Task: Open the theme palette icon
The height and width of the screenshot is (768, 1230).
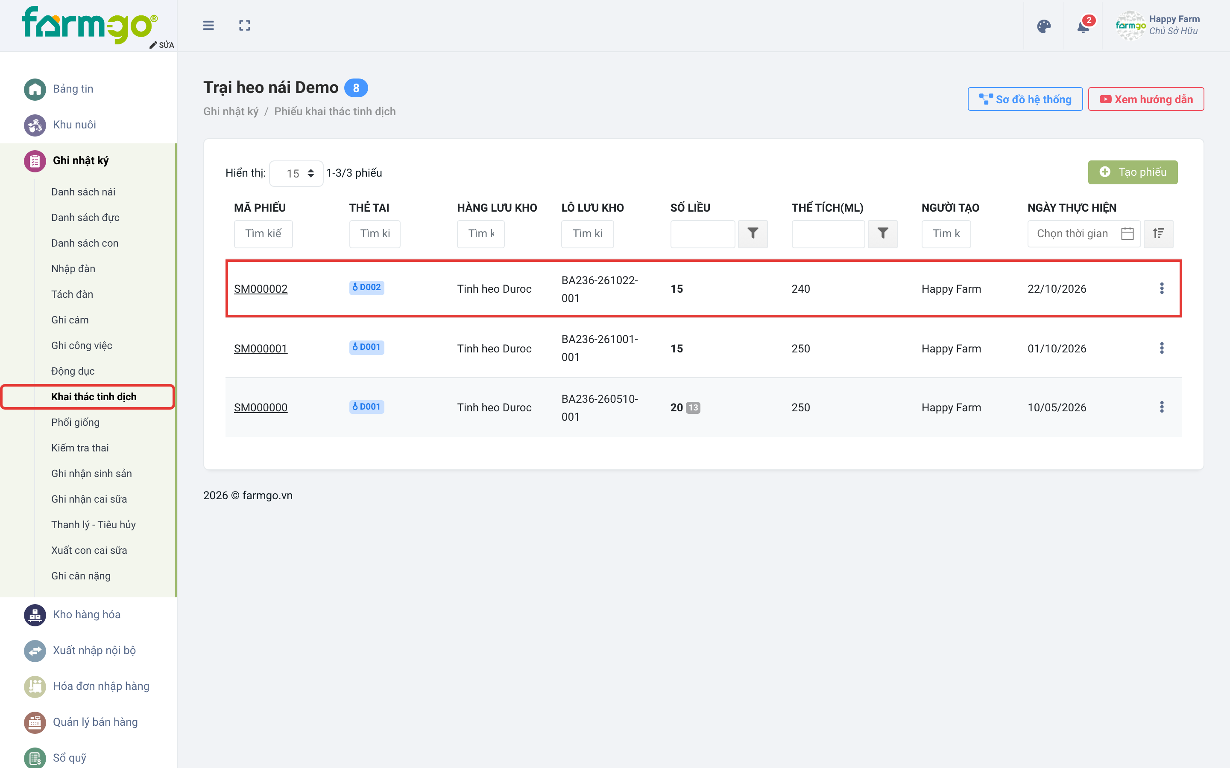Action: point(1043,26)
